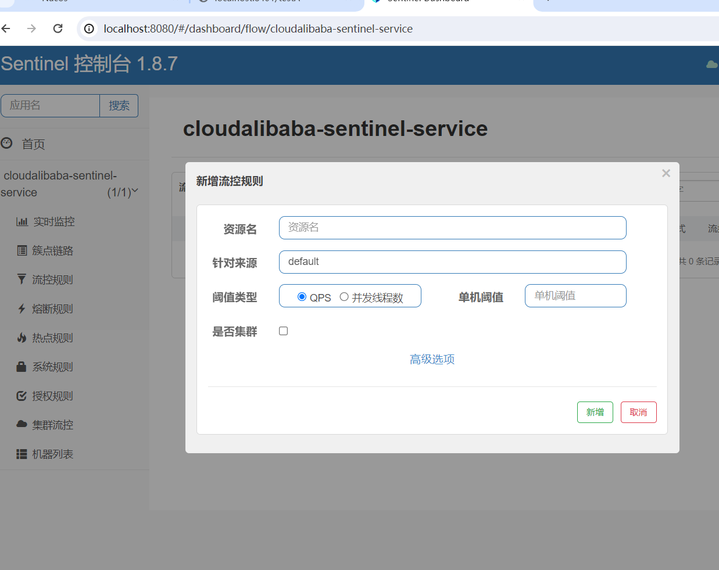
Task: Click the 搜索 button
Action: pyautogui.click(x=119, y=105)
